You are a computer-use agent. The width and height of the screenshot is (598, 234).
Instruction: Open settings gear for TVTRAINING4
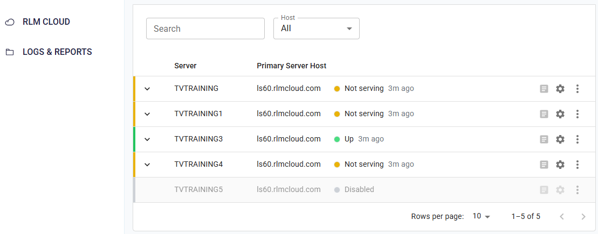pos(560,165)
